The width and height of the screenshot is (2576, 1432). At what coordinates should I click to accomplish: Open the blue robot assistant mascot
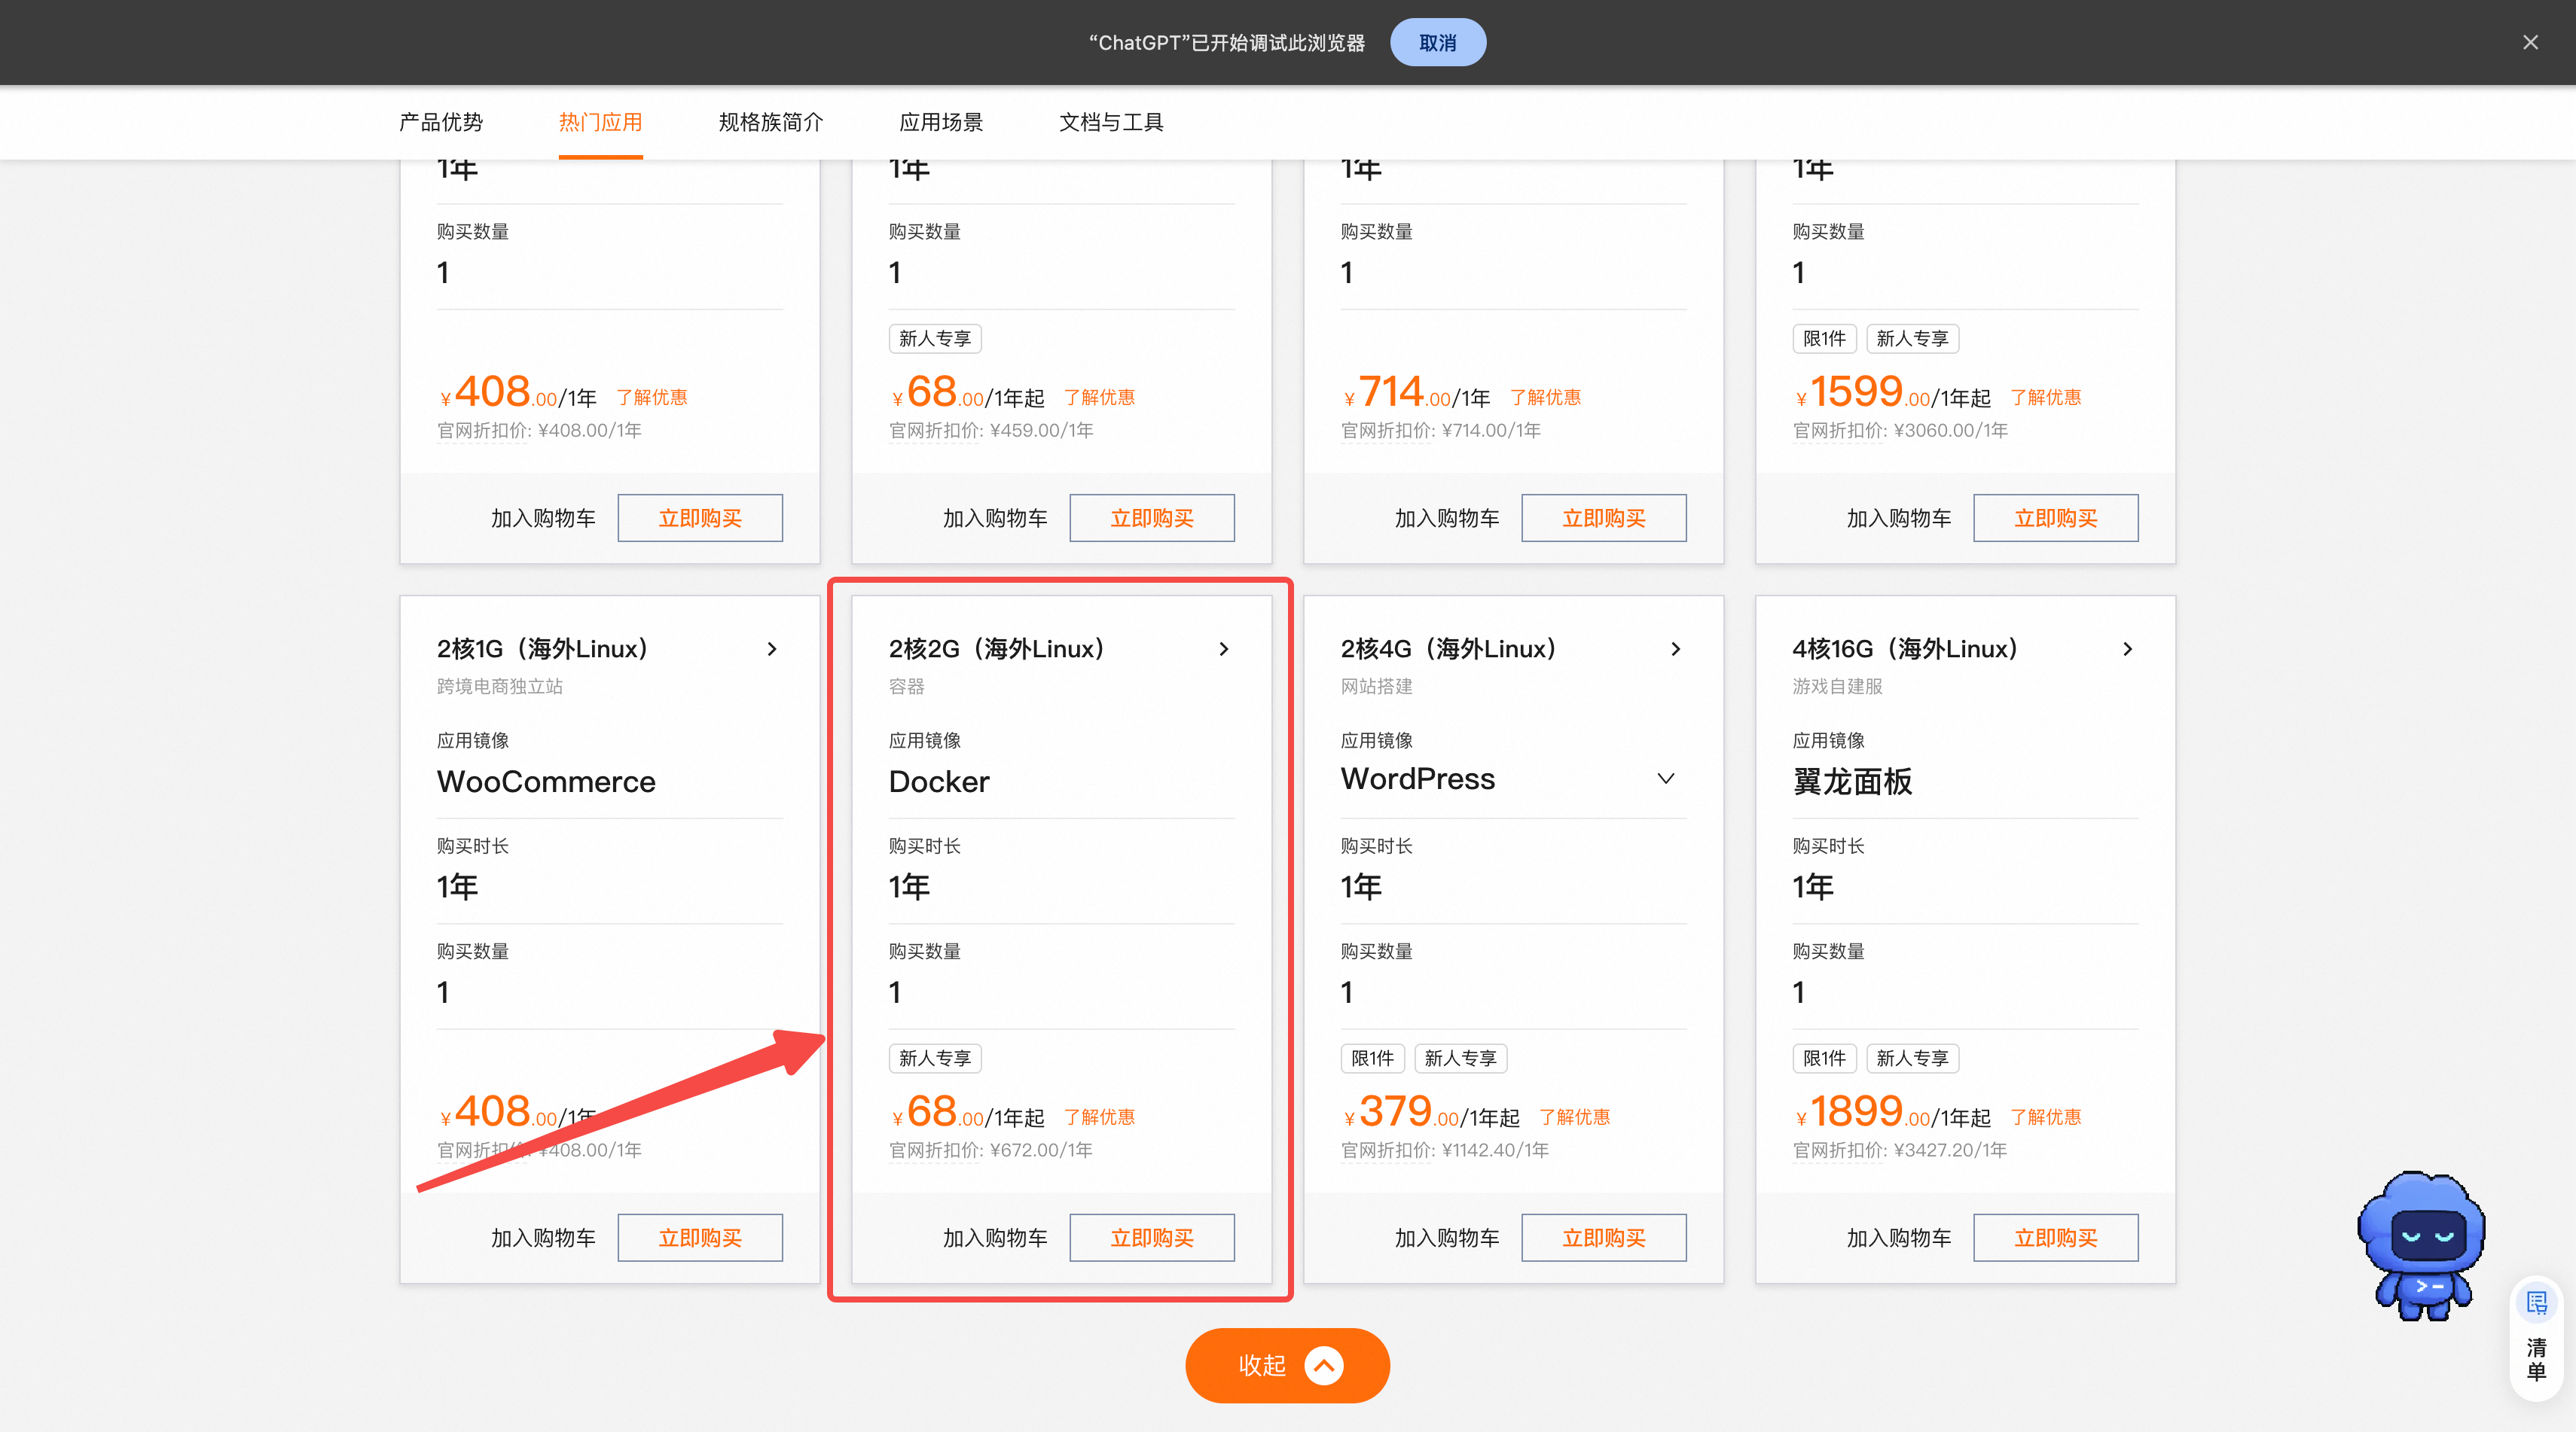2421,1245
